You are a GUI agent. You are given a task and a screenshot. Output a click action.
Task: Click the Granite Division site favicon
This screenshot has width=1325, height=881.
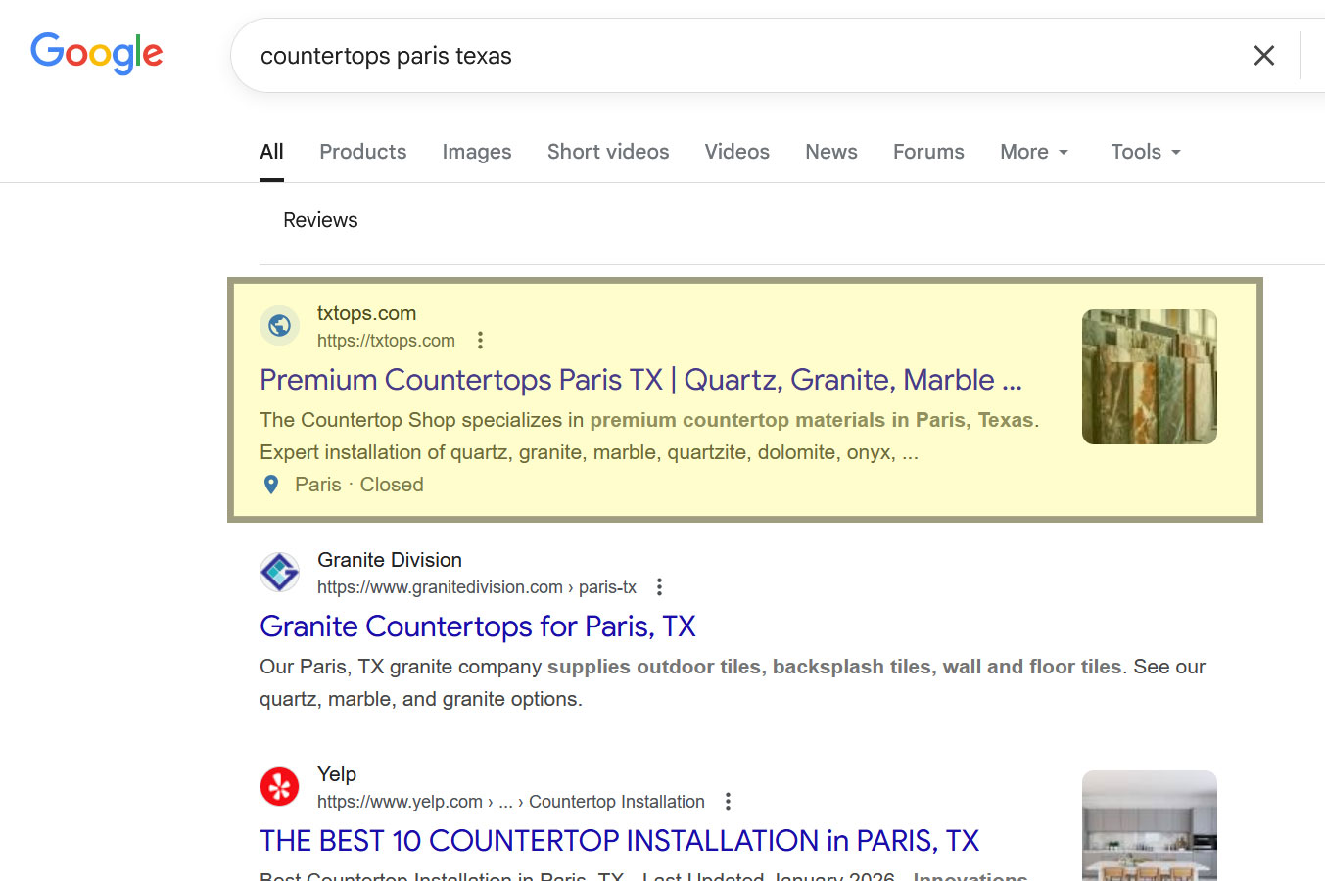(279, 572)
